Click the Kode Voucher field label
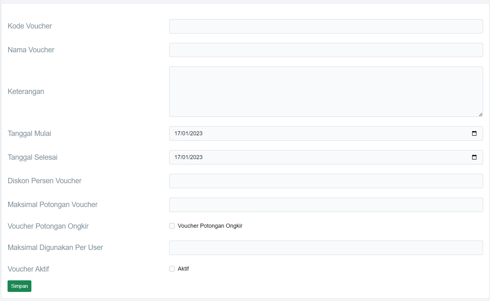Viewport: 490px width, 301px height. coord(30,26)
